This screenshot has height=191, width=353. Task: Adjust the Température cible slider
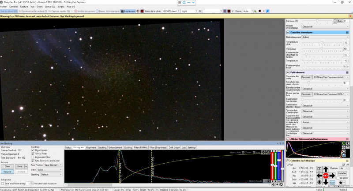click(322, 43)
